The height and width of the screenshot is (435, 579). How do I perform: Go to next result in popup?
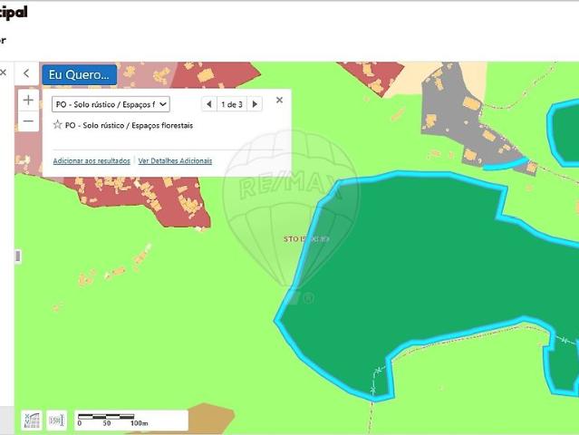click(x=255, y=104)
